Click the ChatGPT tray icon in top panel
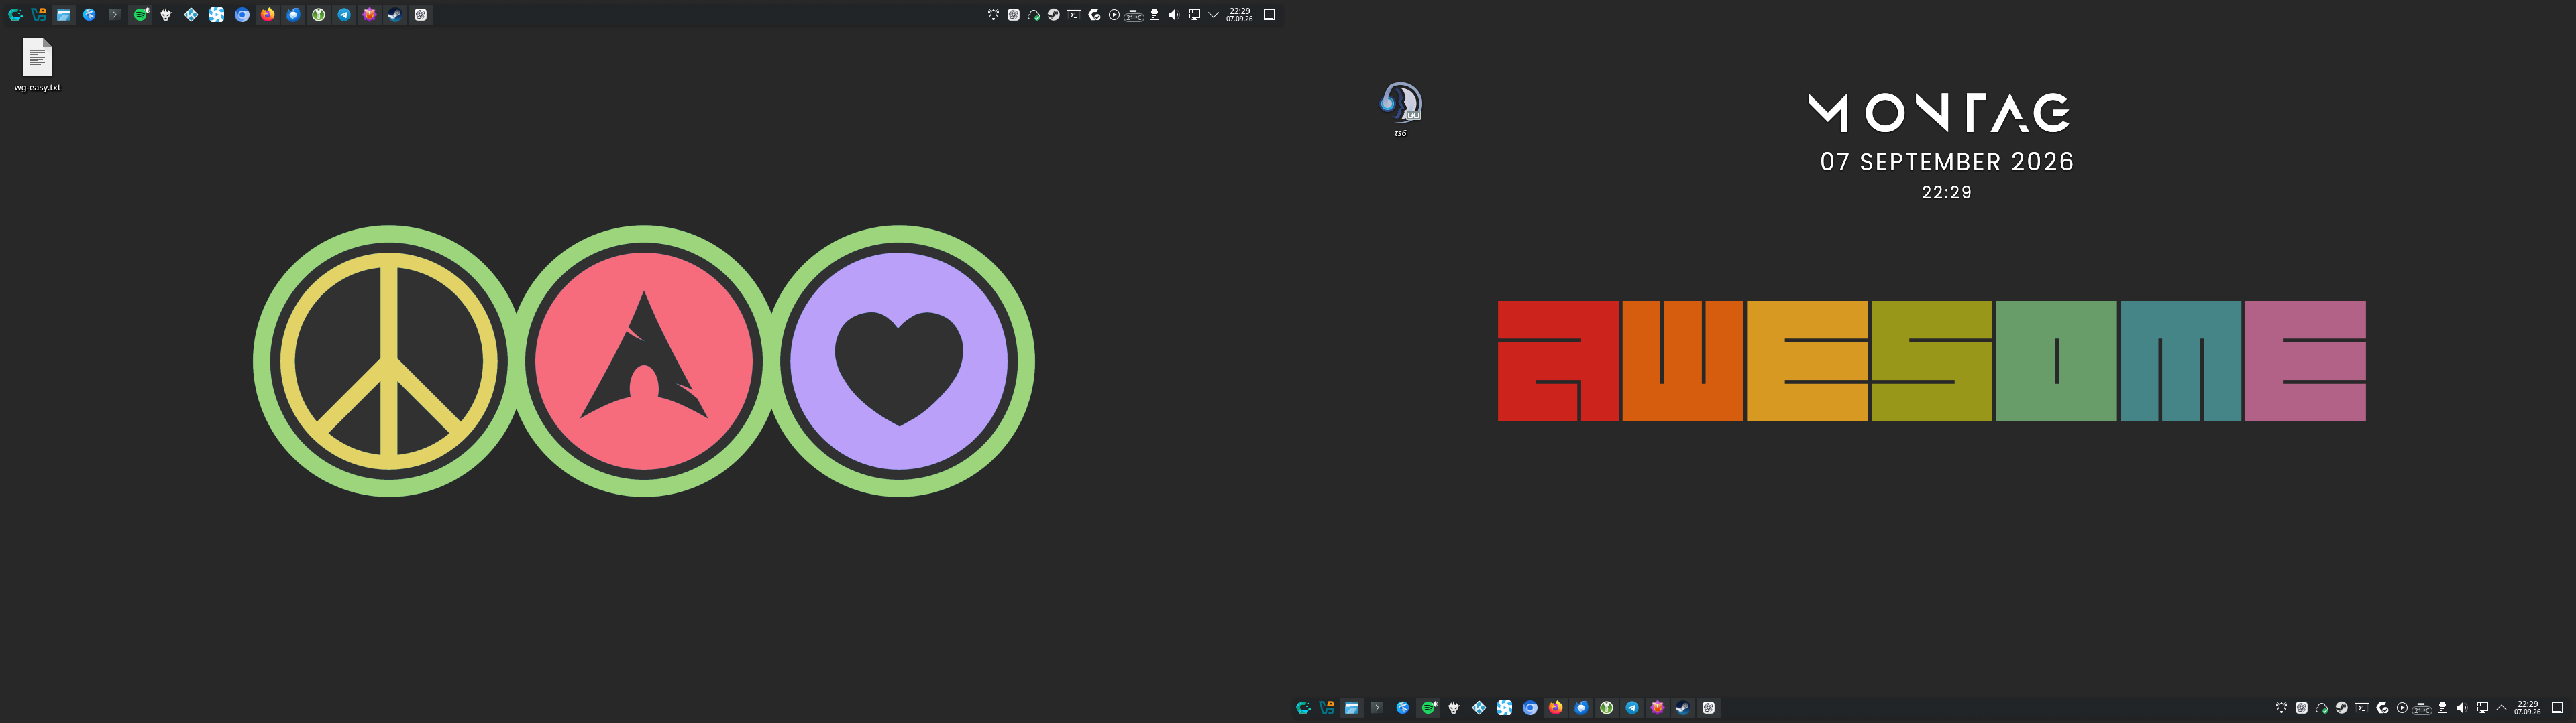Viewport: 2576px width, 723px height. pos(1014,15)
